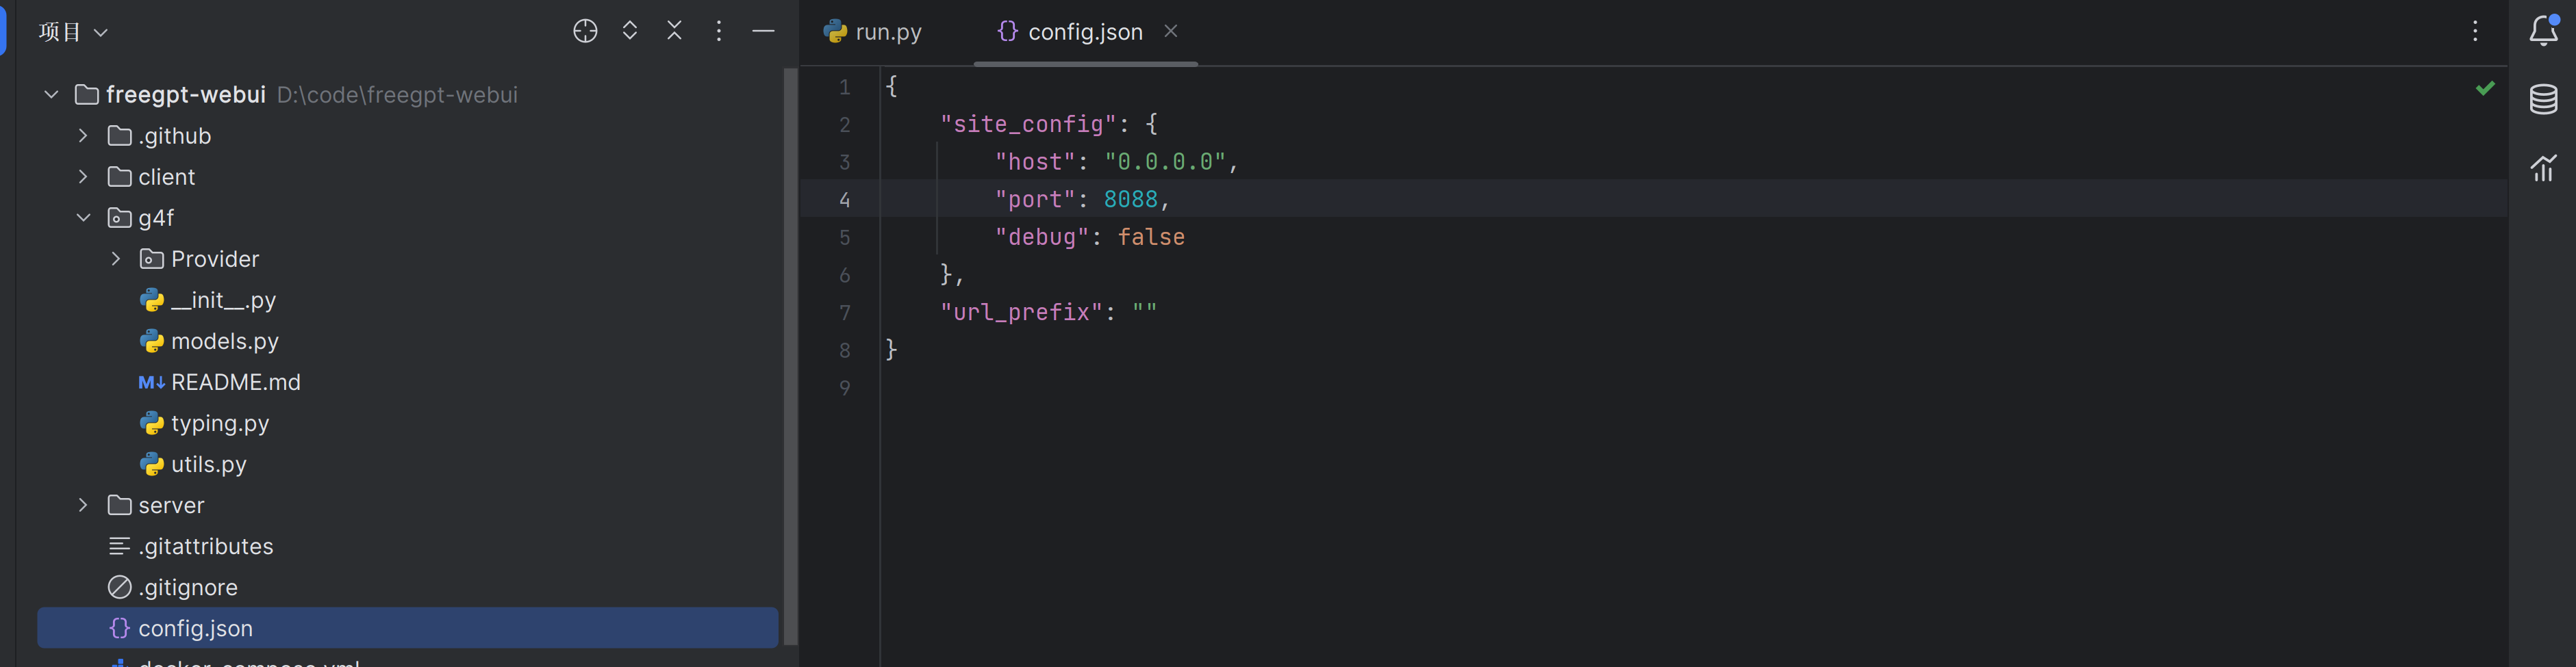The width and height of the screenshot is (2576, 667).
Task: Expand the Provider package folder
Action: point(116,259)
